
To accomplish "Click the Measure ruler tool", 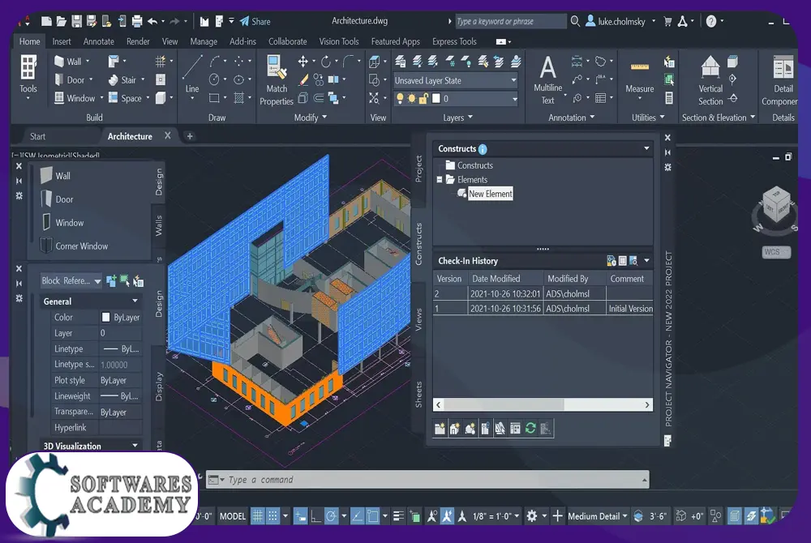I will [x=640, y=76].
